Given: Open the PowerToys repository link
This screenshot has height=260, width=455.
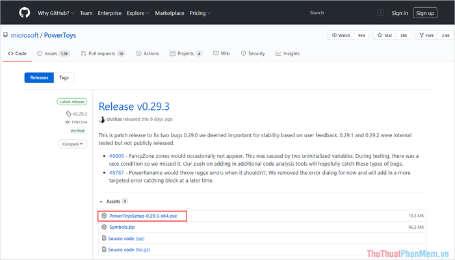Looking at the screenshot, I should [x=60, y=35].
